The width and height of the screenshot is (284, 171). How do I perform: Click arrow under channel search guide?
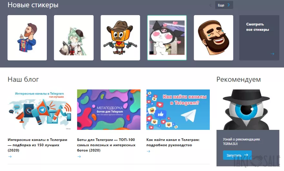point(148,151)
